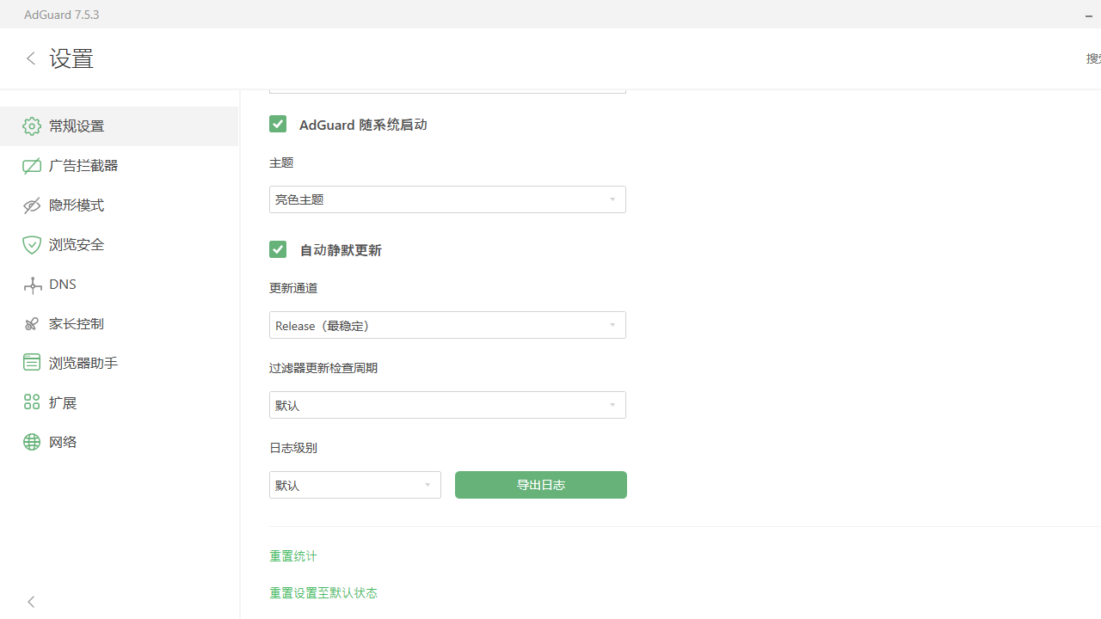Open the 过滤器更新检查周期 dropdown
1101x619 pixels.
447,404
